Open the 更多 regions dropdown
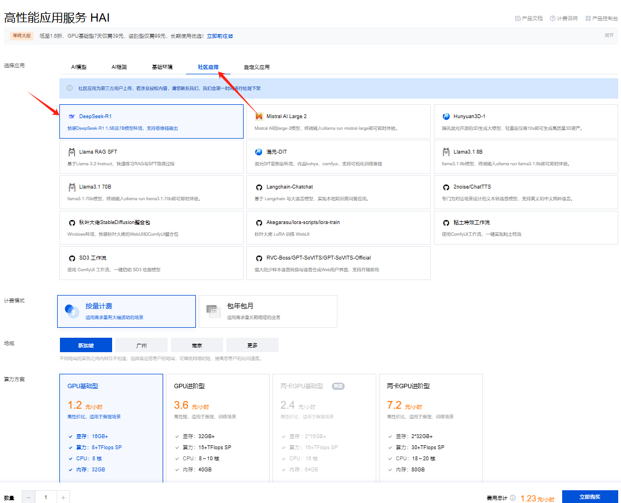The height and width of the screenshot is (503, 621). tap(253, 345)
